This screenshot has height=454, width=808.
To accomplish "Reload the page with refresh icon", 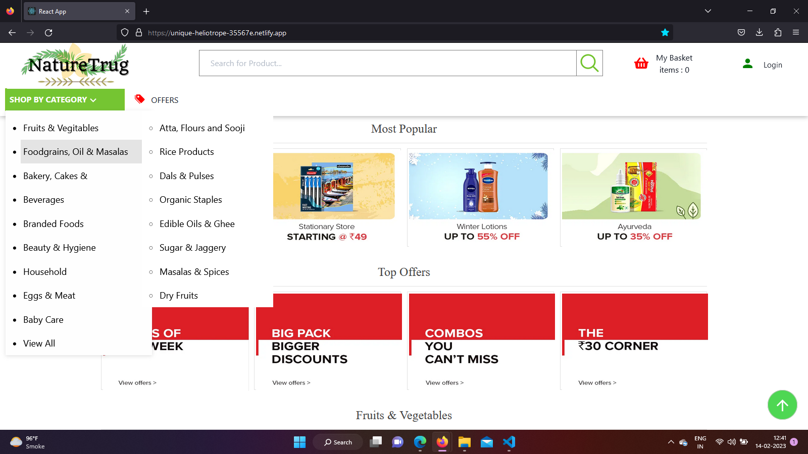I will tap(48, 33).
